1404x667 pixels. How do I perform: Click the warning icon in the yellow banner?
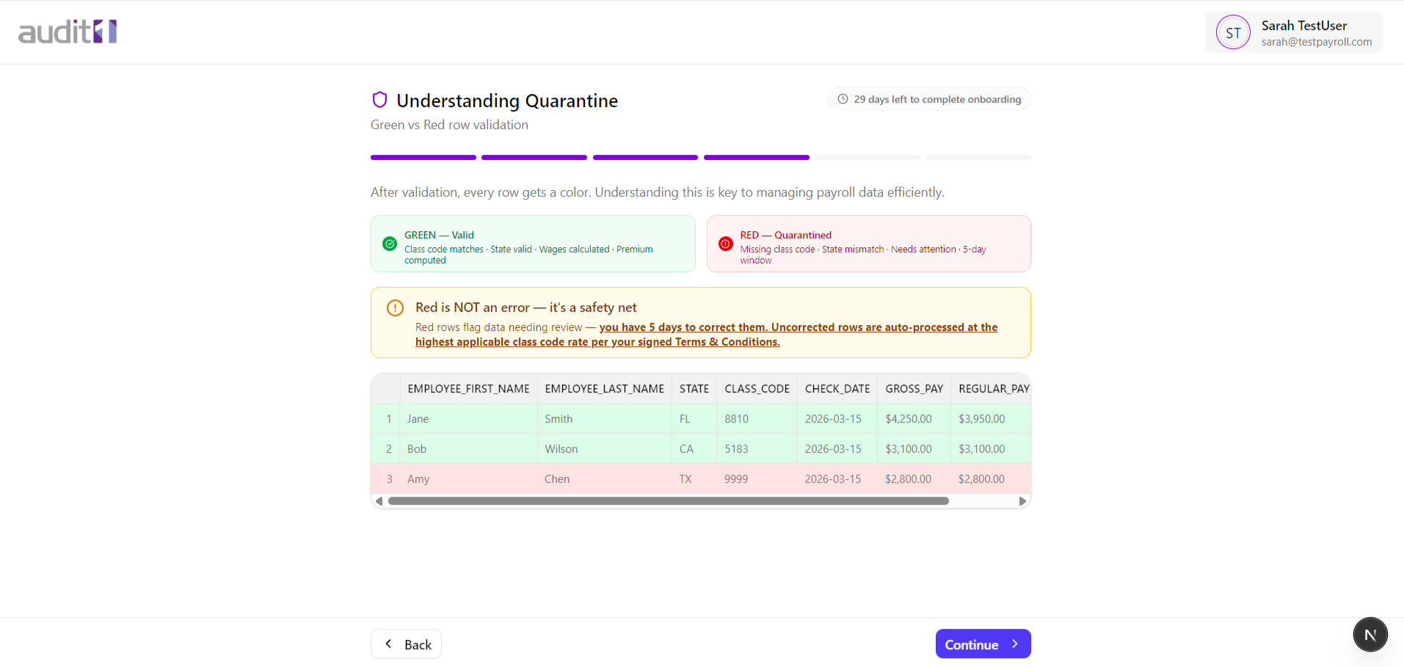click(x=395, y=308)
